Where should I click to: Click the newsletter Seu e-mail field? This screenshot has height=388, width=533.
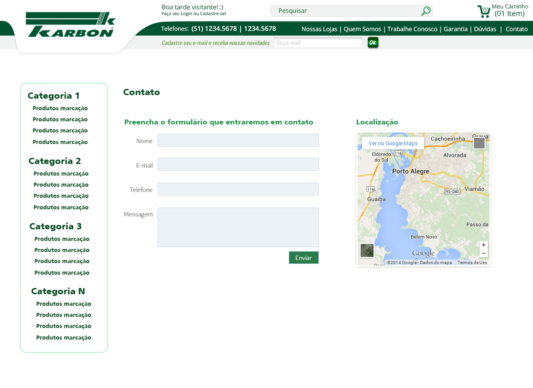[318, 43]
